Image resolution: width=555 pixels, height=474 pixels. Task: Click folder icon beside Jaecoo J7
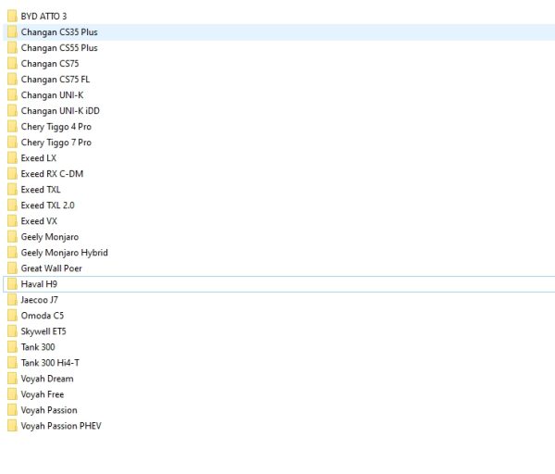point(12,300)
